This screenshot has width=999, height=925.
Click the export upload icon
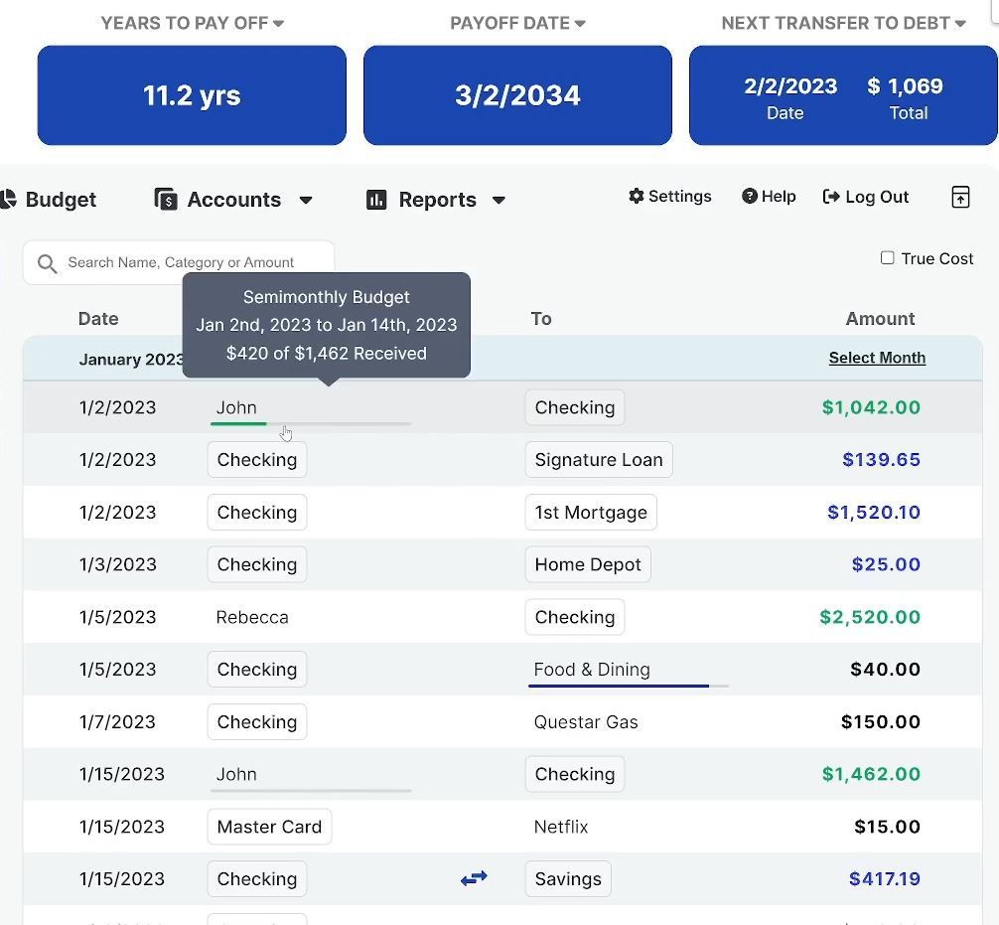pyautogui.click(x=960, y=197)
